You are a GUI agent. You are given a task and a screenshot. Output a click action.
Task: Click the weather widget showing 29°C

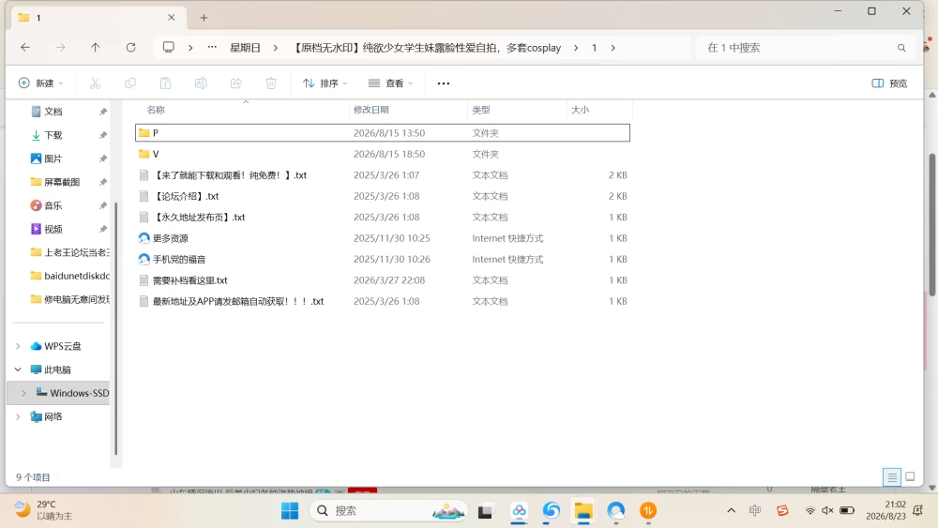coord(43,510)
